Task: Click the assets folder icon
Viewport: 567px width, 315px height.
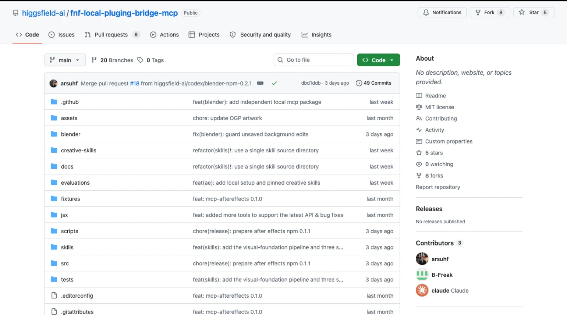Action: tap(54, 118)
